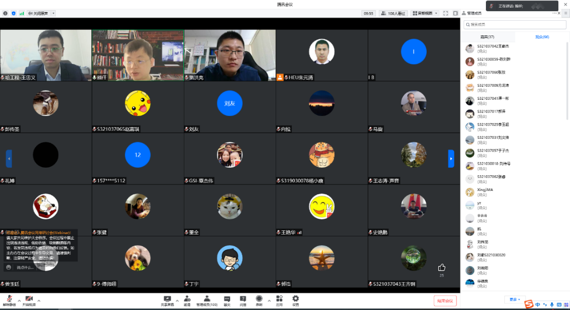Open the Chat panel icon
Image resolution: width=570 pixels, height=310 pixels.
click(227, 299)
